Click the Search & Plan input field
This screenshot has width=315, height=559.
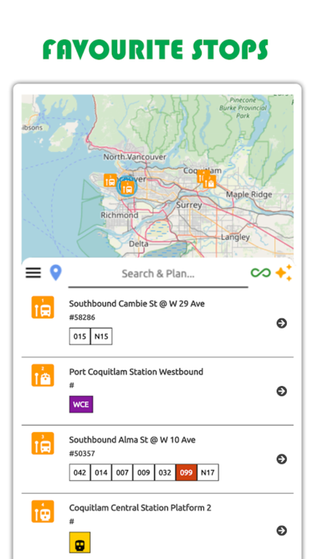coord(158,274)
